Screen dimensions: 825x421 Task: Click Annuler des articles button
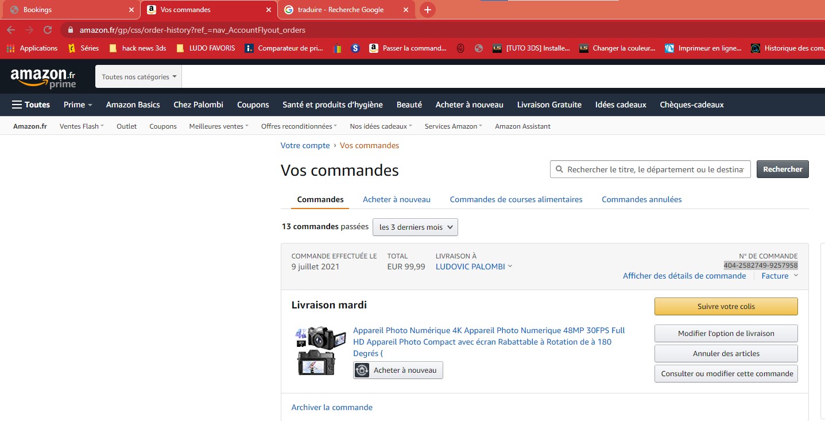[726, 353]
